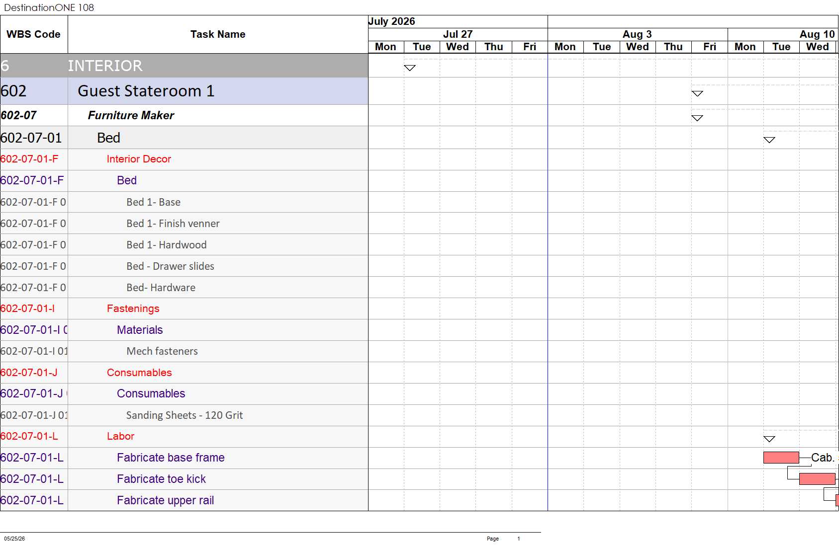
Task: Click the Guest Stateroom 1 summary triangle
Action: tap(697, 93)
